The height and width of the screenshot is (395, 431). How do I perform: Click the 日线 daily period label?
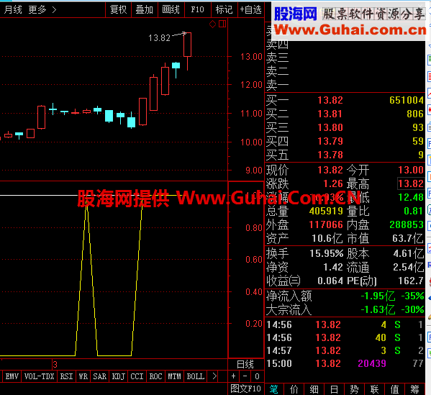point(245,364)
